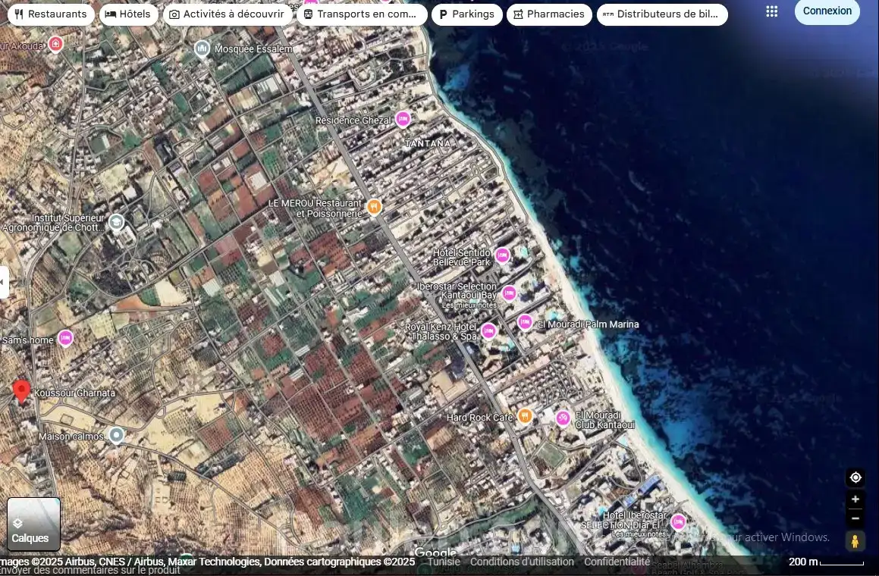
Task: Center map on my location
Action: 855,477
